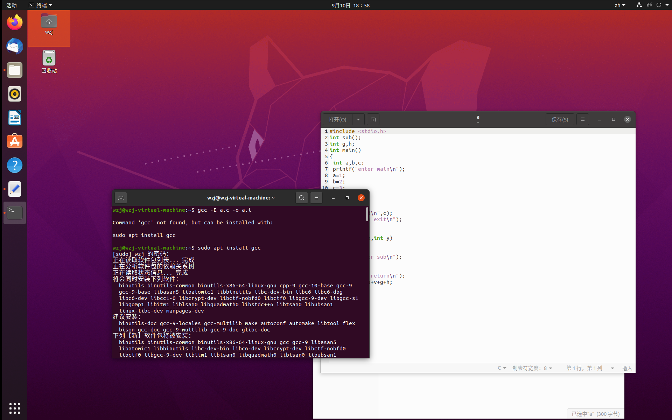This screenshot has width=672, height=420.
Task: Show the applications grid
Action: [14, 408]
